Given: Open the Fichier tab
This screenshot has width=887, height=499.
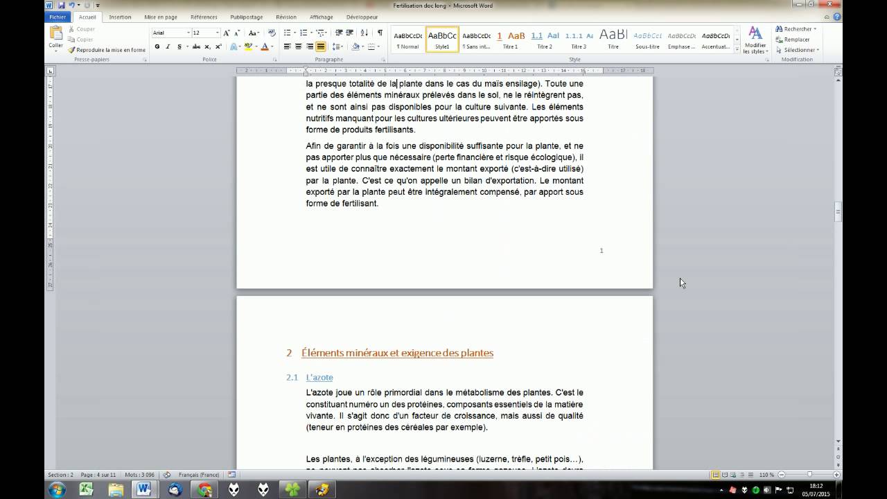Looking at the screenshot, I should 58,17.
